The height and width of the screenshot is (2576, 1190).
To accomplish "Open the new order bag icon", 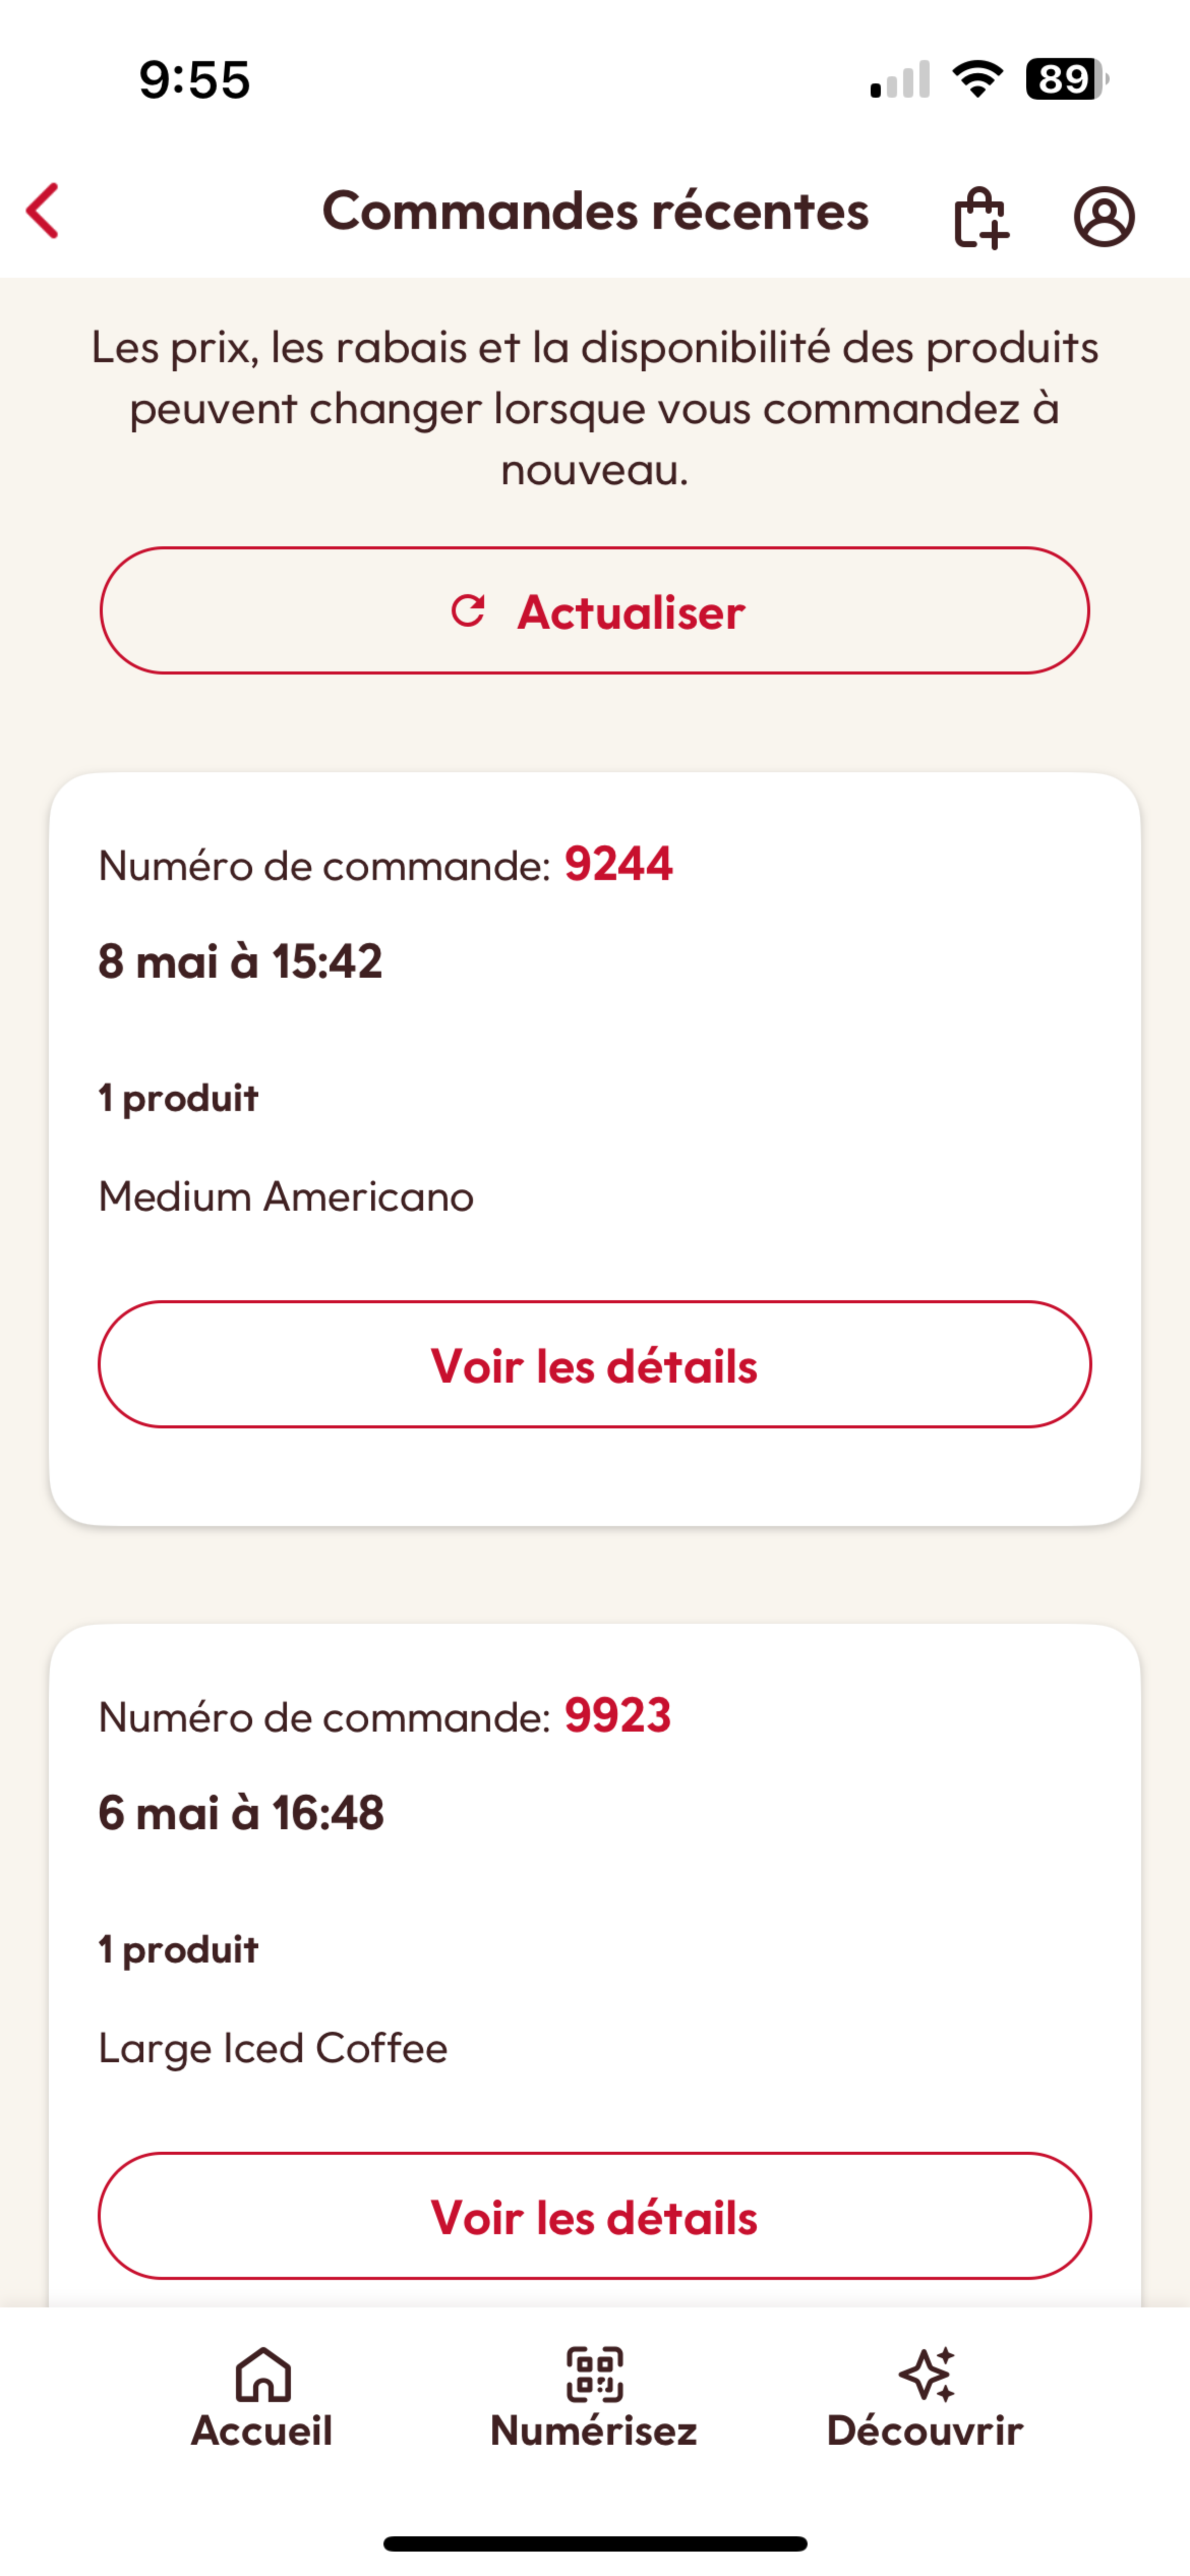I will pyautogui.click(x=981, y=217).
